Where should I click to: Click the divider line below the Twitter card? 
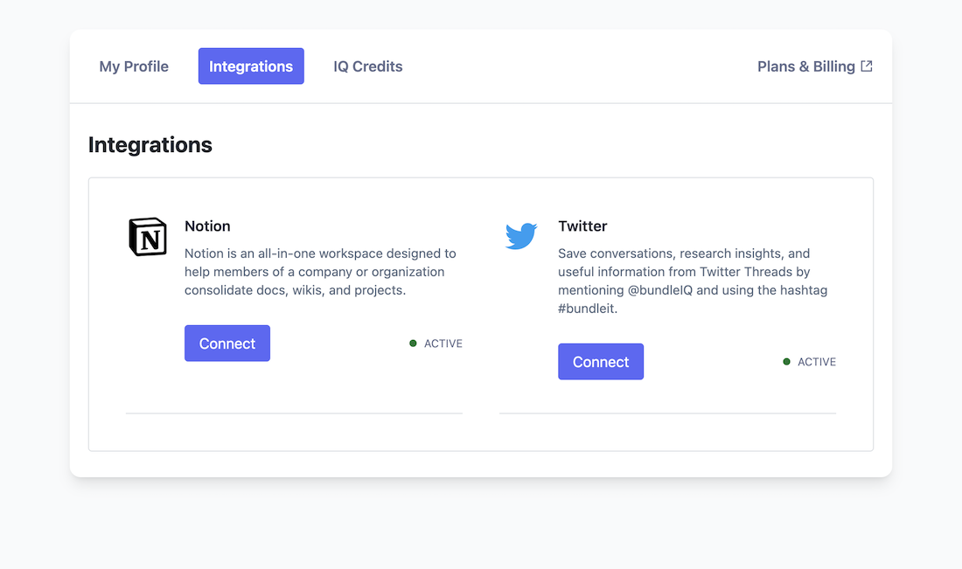tap(667, 413)
